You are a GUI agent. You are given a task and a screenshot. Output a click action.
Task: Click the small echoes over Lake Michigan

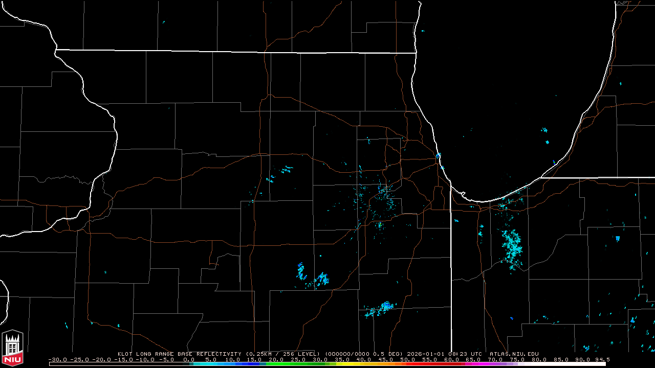(545, 134)
